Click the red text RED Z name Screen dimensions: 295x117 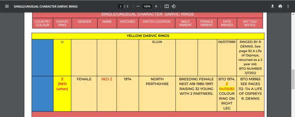click(x=107, y=79)
